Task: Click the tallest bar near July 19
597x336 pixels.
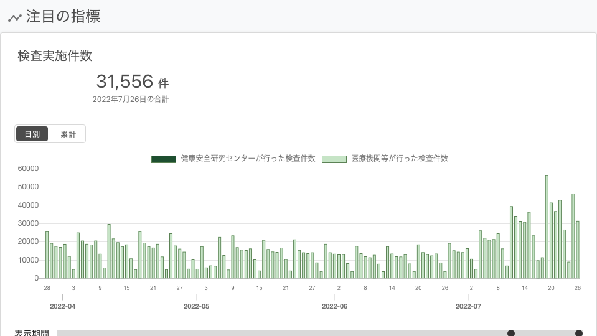Action: click(547, 226)
